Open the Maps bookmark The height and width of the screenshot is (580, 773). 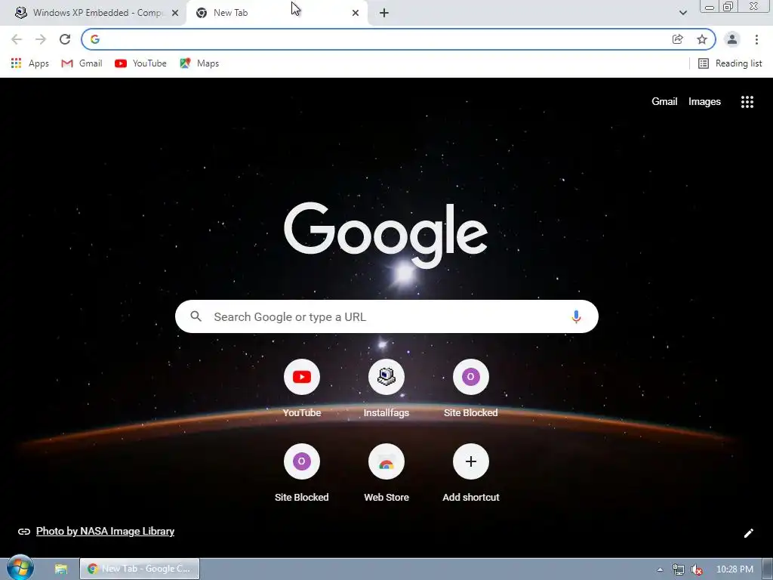click(x=199, y=63)
